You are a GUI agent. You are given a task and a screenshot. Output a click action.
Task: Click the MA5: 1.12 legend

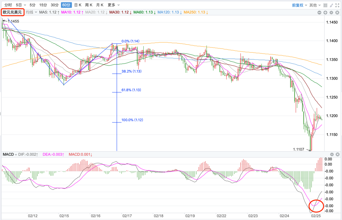pyautogui.click(x=49, y=12)
